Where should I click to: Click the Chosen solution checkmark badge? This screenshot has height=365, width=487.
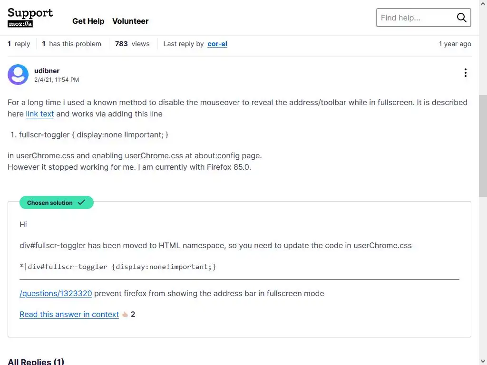tap(56, 202)
